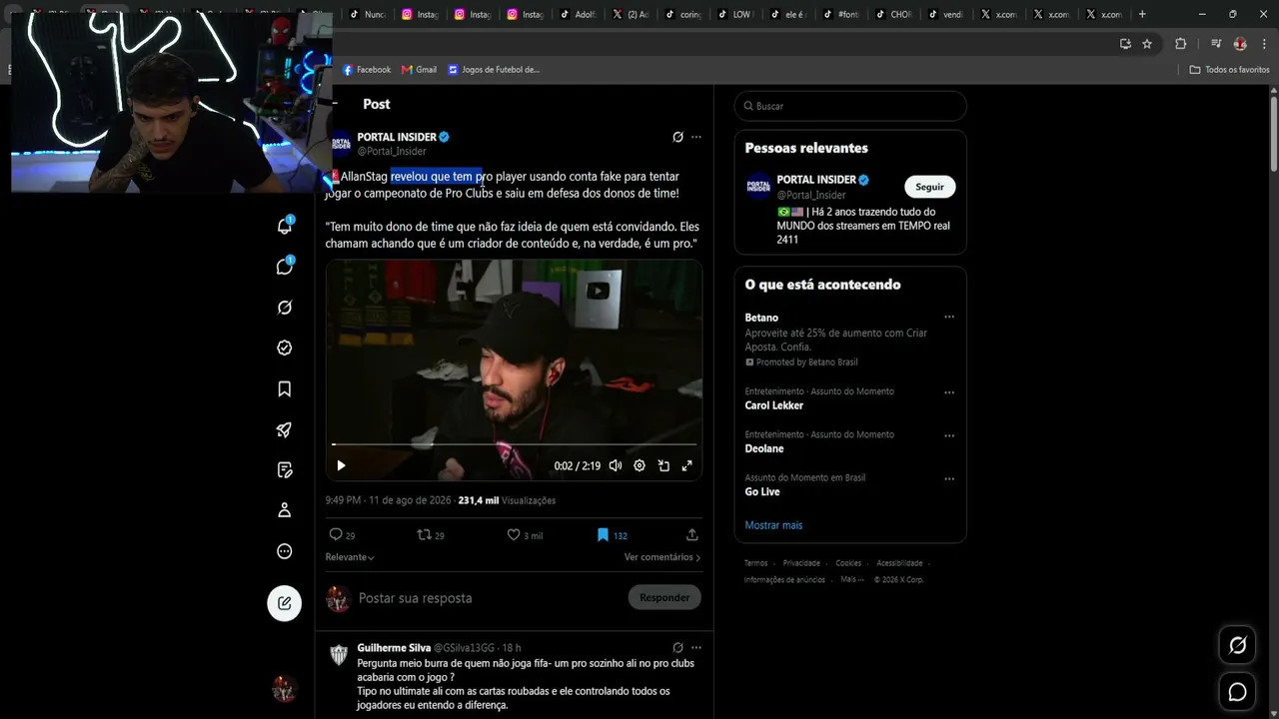
Task: Open the Facebook bookmark
Action: (x=367, y=70)
